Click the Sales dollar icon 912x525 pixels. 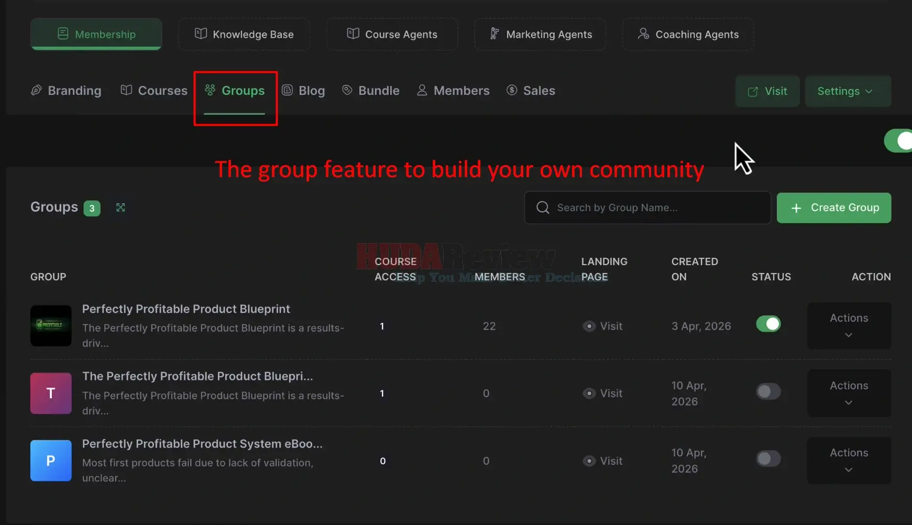pyautogui.click(x=512, y=90)
